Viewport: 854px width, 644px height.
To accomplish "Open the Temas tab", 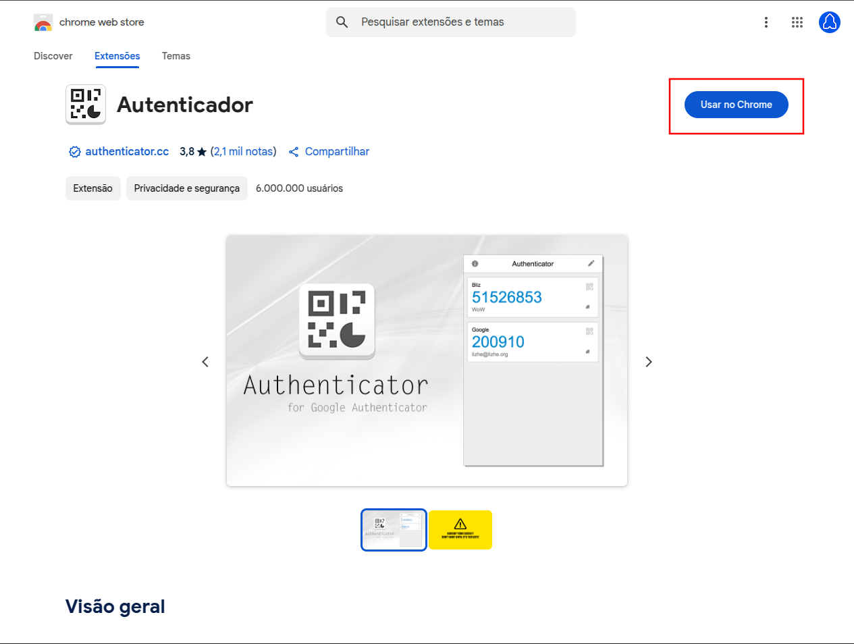I will point(176,56).
